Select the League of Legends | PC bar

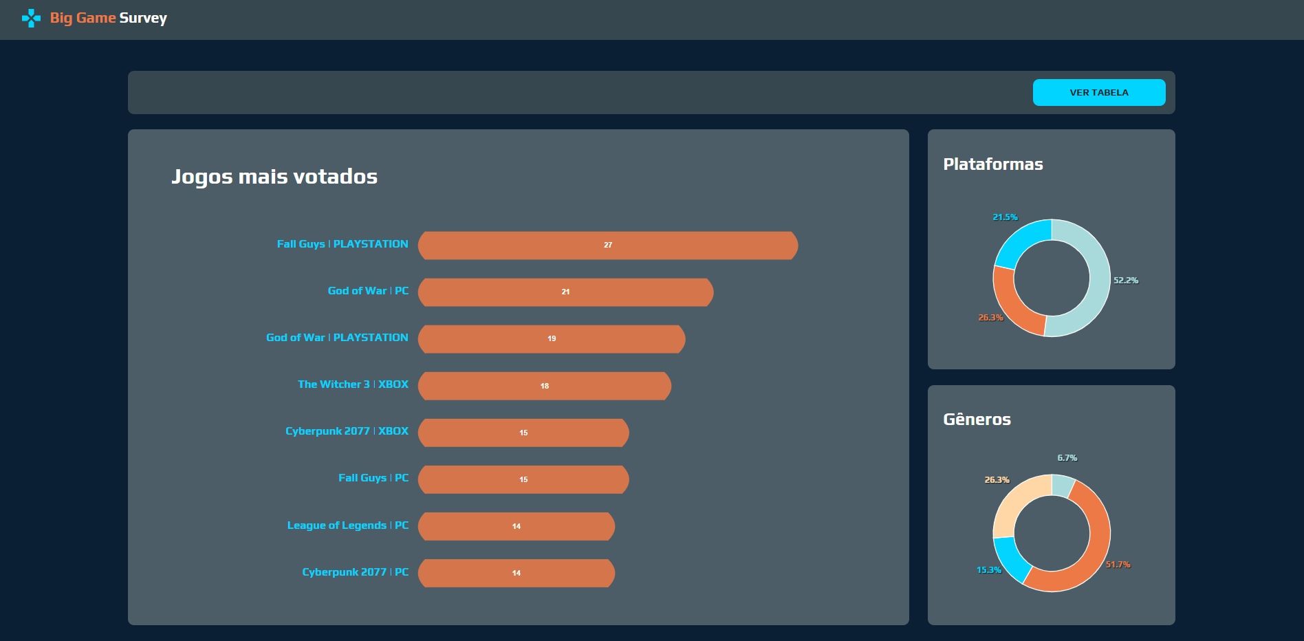[517, 526]
